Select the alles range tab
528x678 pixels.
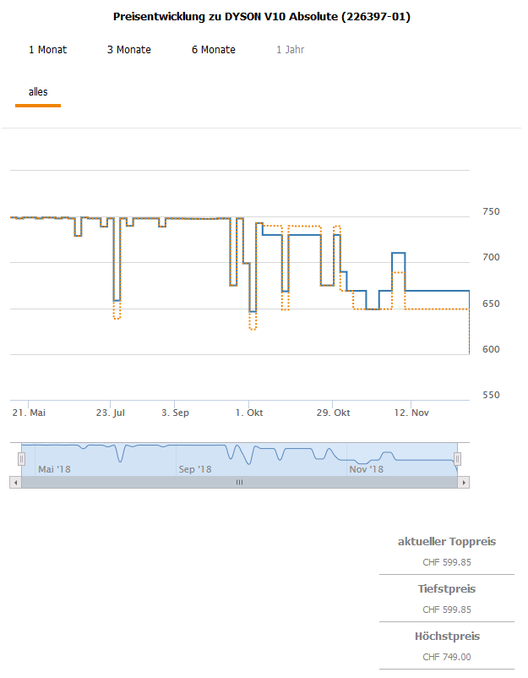click(38, 92)
